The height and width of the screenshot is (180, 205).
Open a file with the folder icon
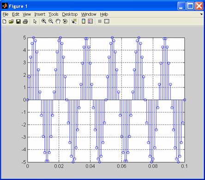click(x=11, y=21)
